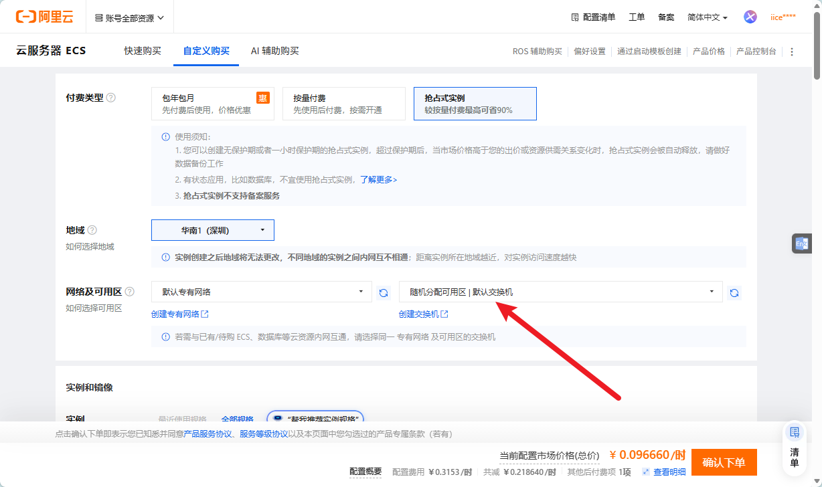Viewport: 822px width, 487px height.
Task: Click the 阿里云 logo
Action: point(45,17)
